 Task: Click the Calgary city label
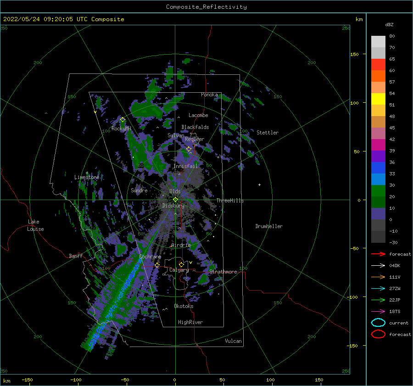(179, 270)
